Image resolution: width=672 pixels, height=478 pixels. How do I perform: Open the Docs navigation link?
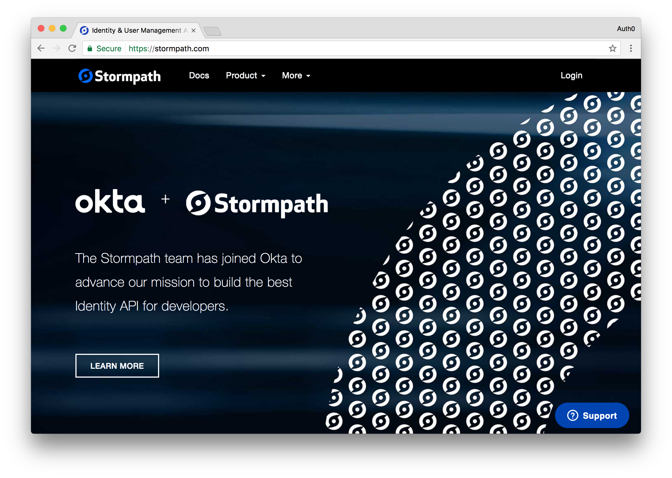pos(199,76)
